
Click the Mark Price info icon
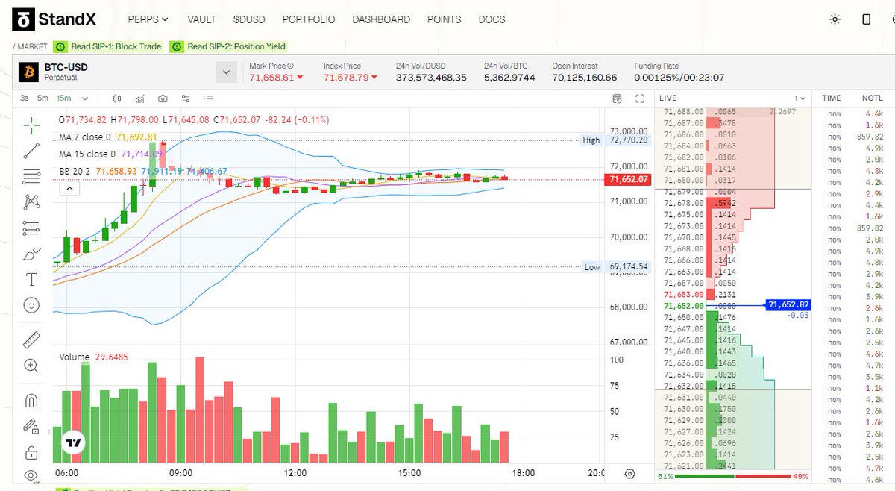(291, 66)
